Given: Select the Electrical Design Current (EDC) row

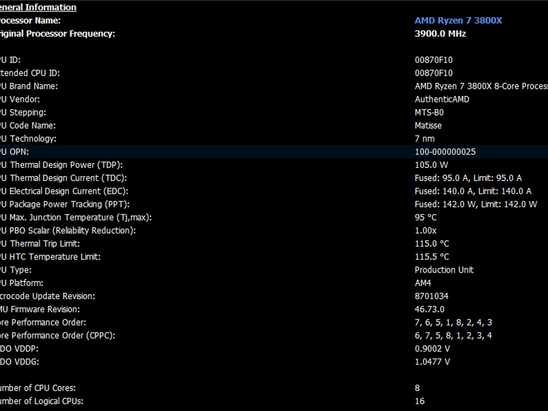Looking at the screenshot, I should click(274, 191).
